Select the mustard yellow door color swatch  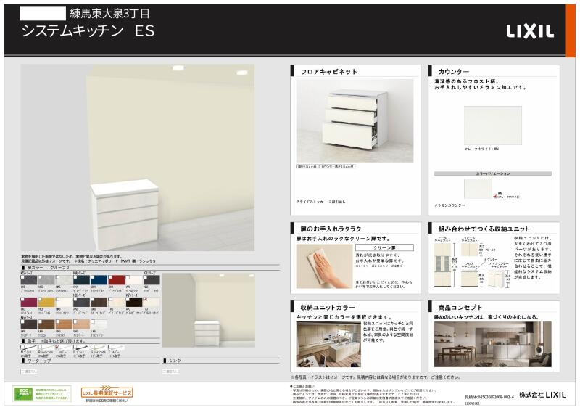pos(46,302)
